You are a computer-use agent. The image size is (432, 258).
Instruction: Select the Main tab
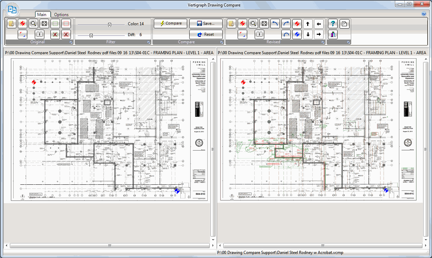point(43,15)
